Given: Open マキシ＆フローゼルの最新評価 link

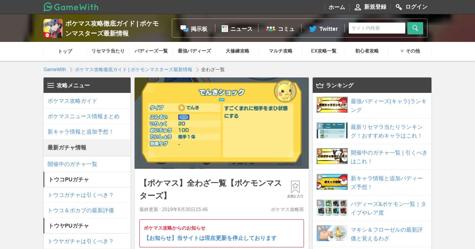Looking at the screenshot, I should [x=387, y=234].
